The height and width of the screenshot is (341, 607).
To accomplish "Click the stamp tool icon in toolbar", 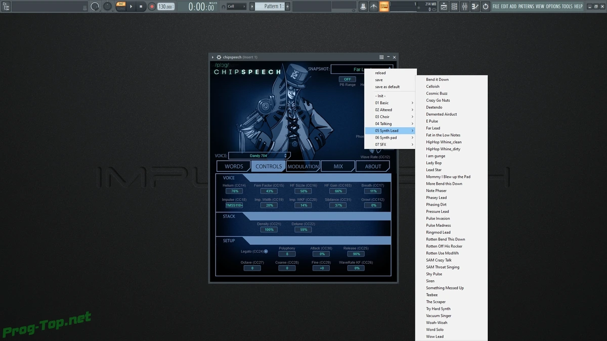I will coord(363,7).
